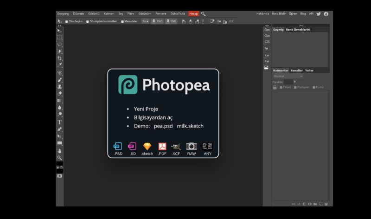Open the Katman menu
371x219 pixels.
tap(109, 14)
